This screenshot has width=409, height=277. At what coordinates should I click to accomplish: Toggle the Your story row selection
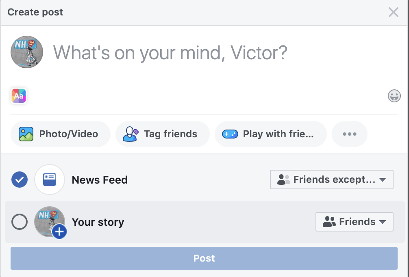pos(205,222)
